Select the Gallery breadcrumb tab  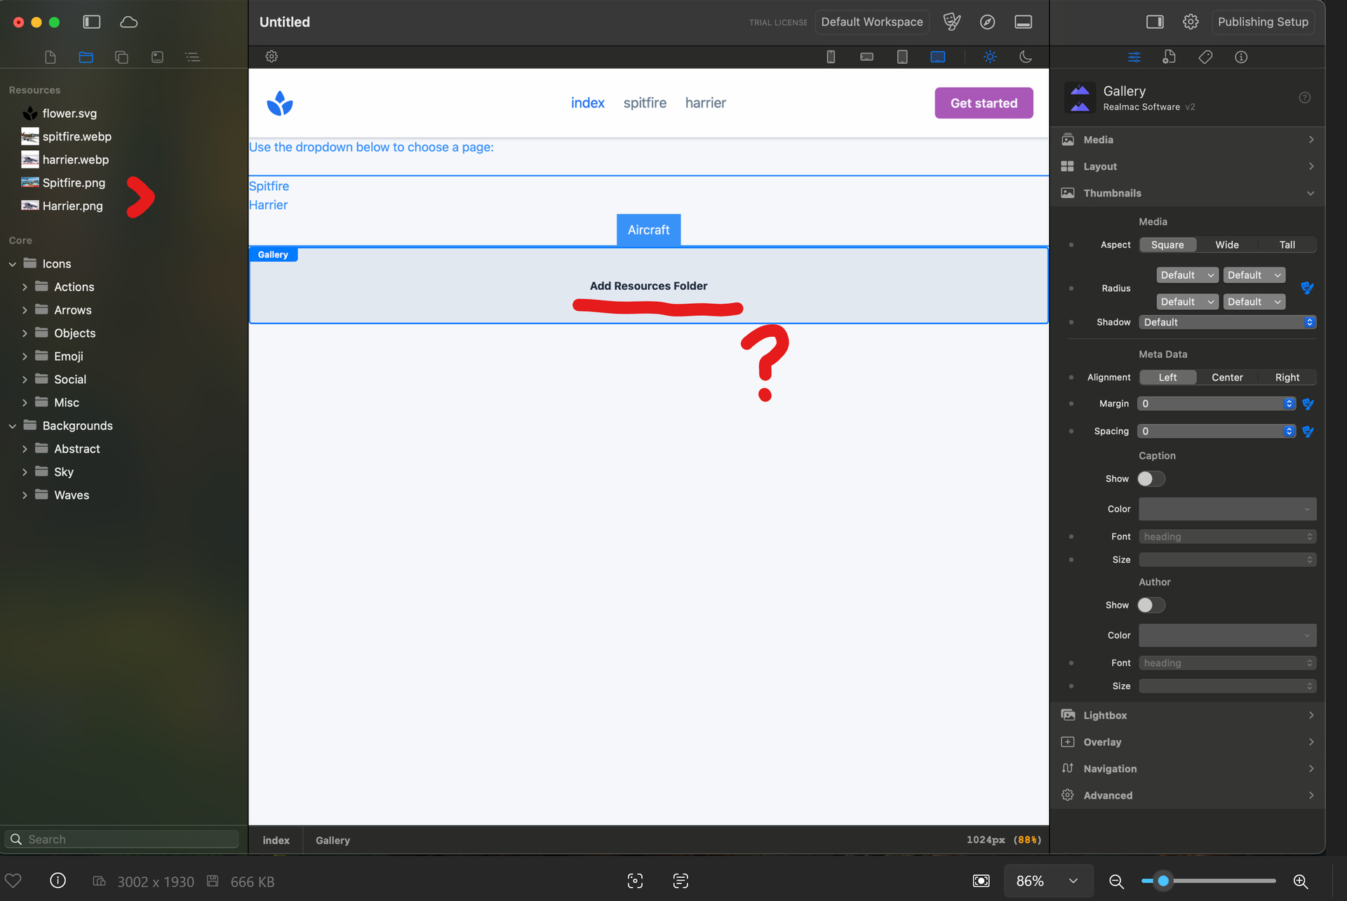(333, 840)
